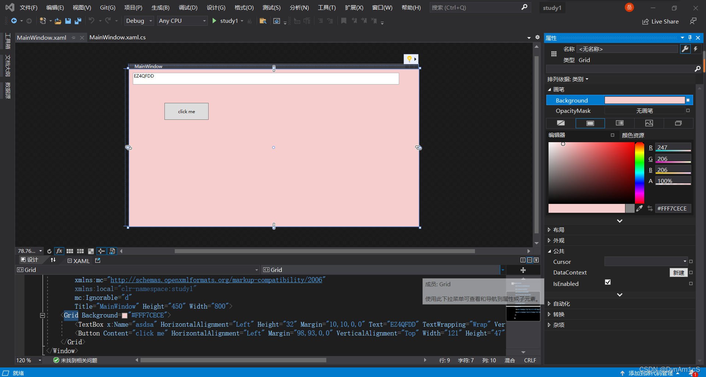
Task: Open the markup-compatibility schema link
Action: 216,280
